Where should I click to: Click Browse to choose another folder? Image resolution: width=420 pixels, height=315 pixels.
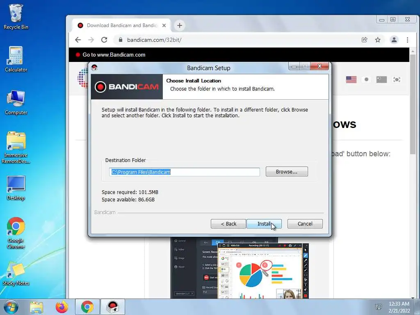(287, 172)
